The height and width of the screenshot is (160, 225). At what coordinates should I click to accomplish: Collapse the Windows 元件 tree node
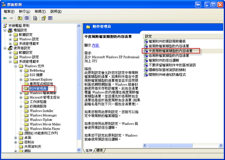(x=16, y=66)
